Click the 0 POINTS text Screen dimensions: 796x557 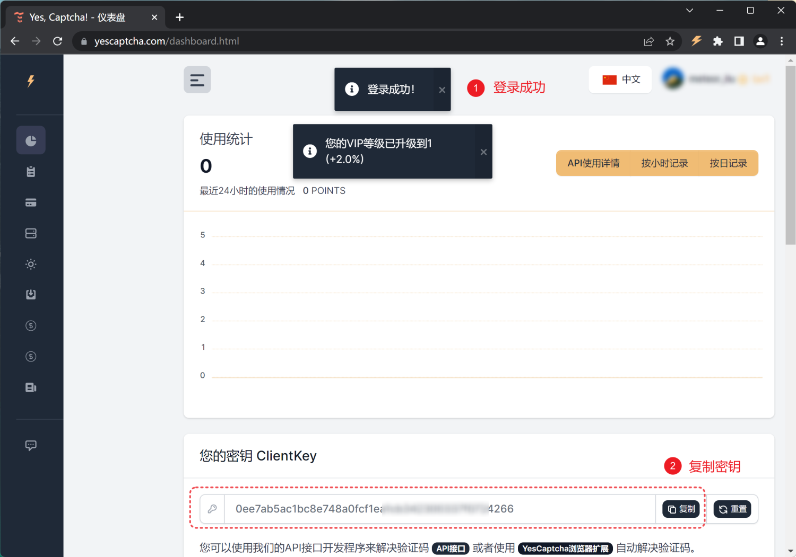coord(324,191)
